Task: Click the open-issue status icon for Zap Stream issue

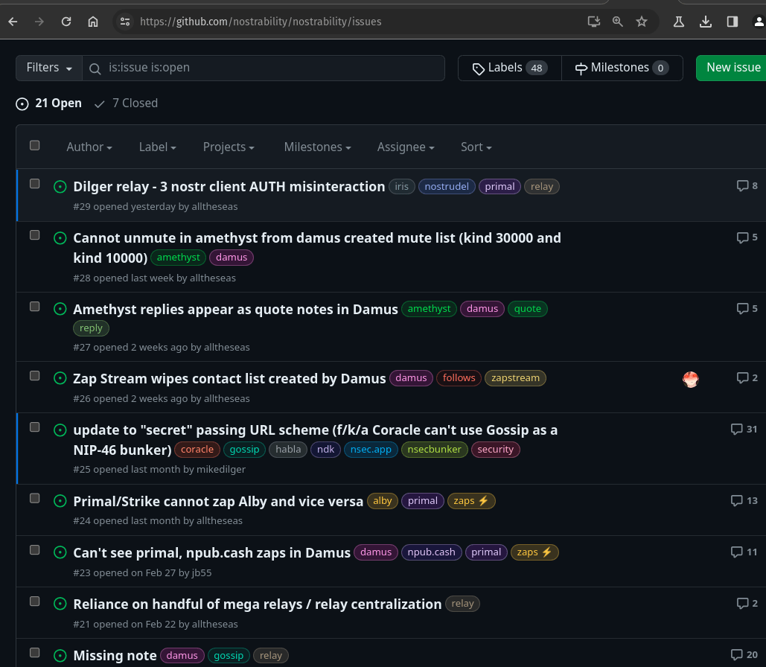Action: (x=60, y=378)
